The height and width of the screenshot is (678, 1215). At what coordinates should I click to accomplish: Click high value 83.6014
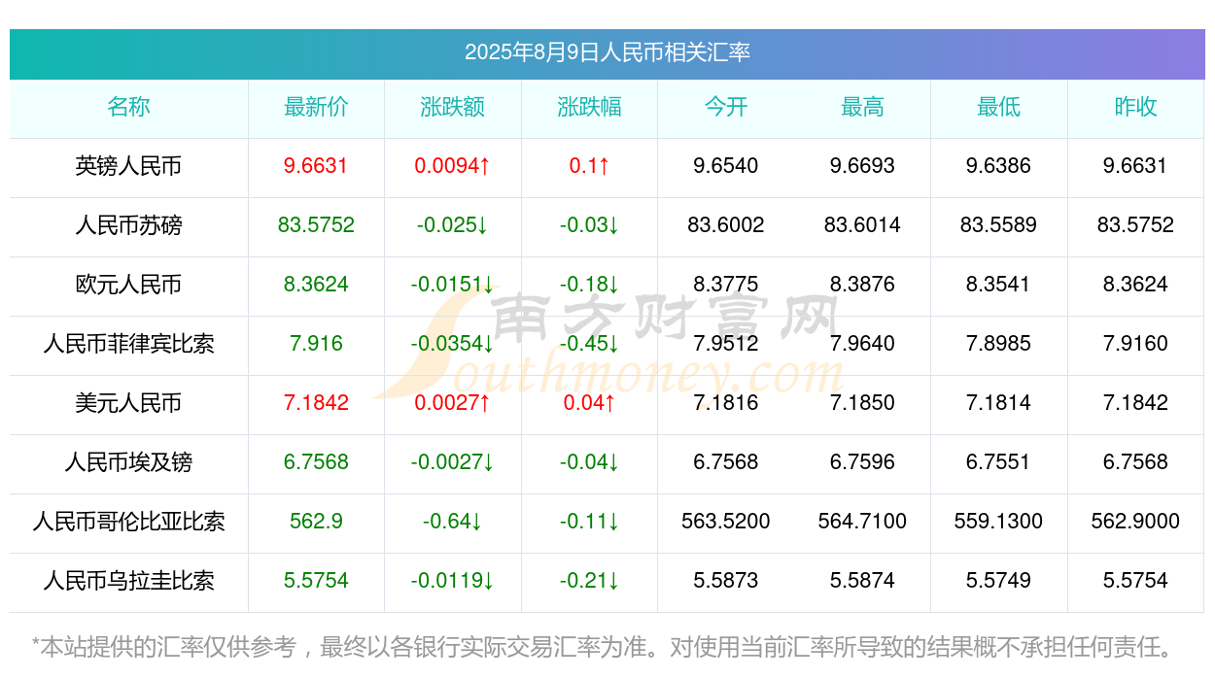click(862, 225)
